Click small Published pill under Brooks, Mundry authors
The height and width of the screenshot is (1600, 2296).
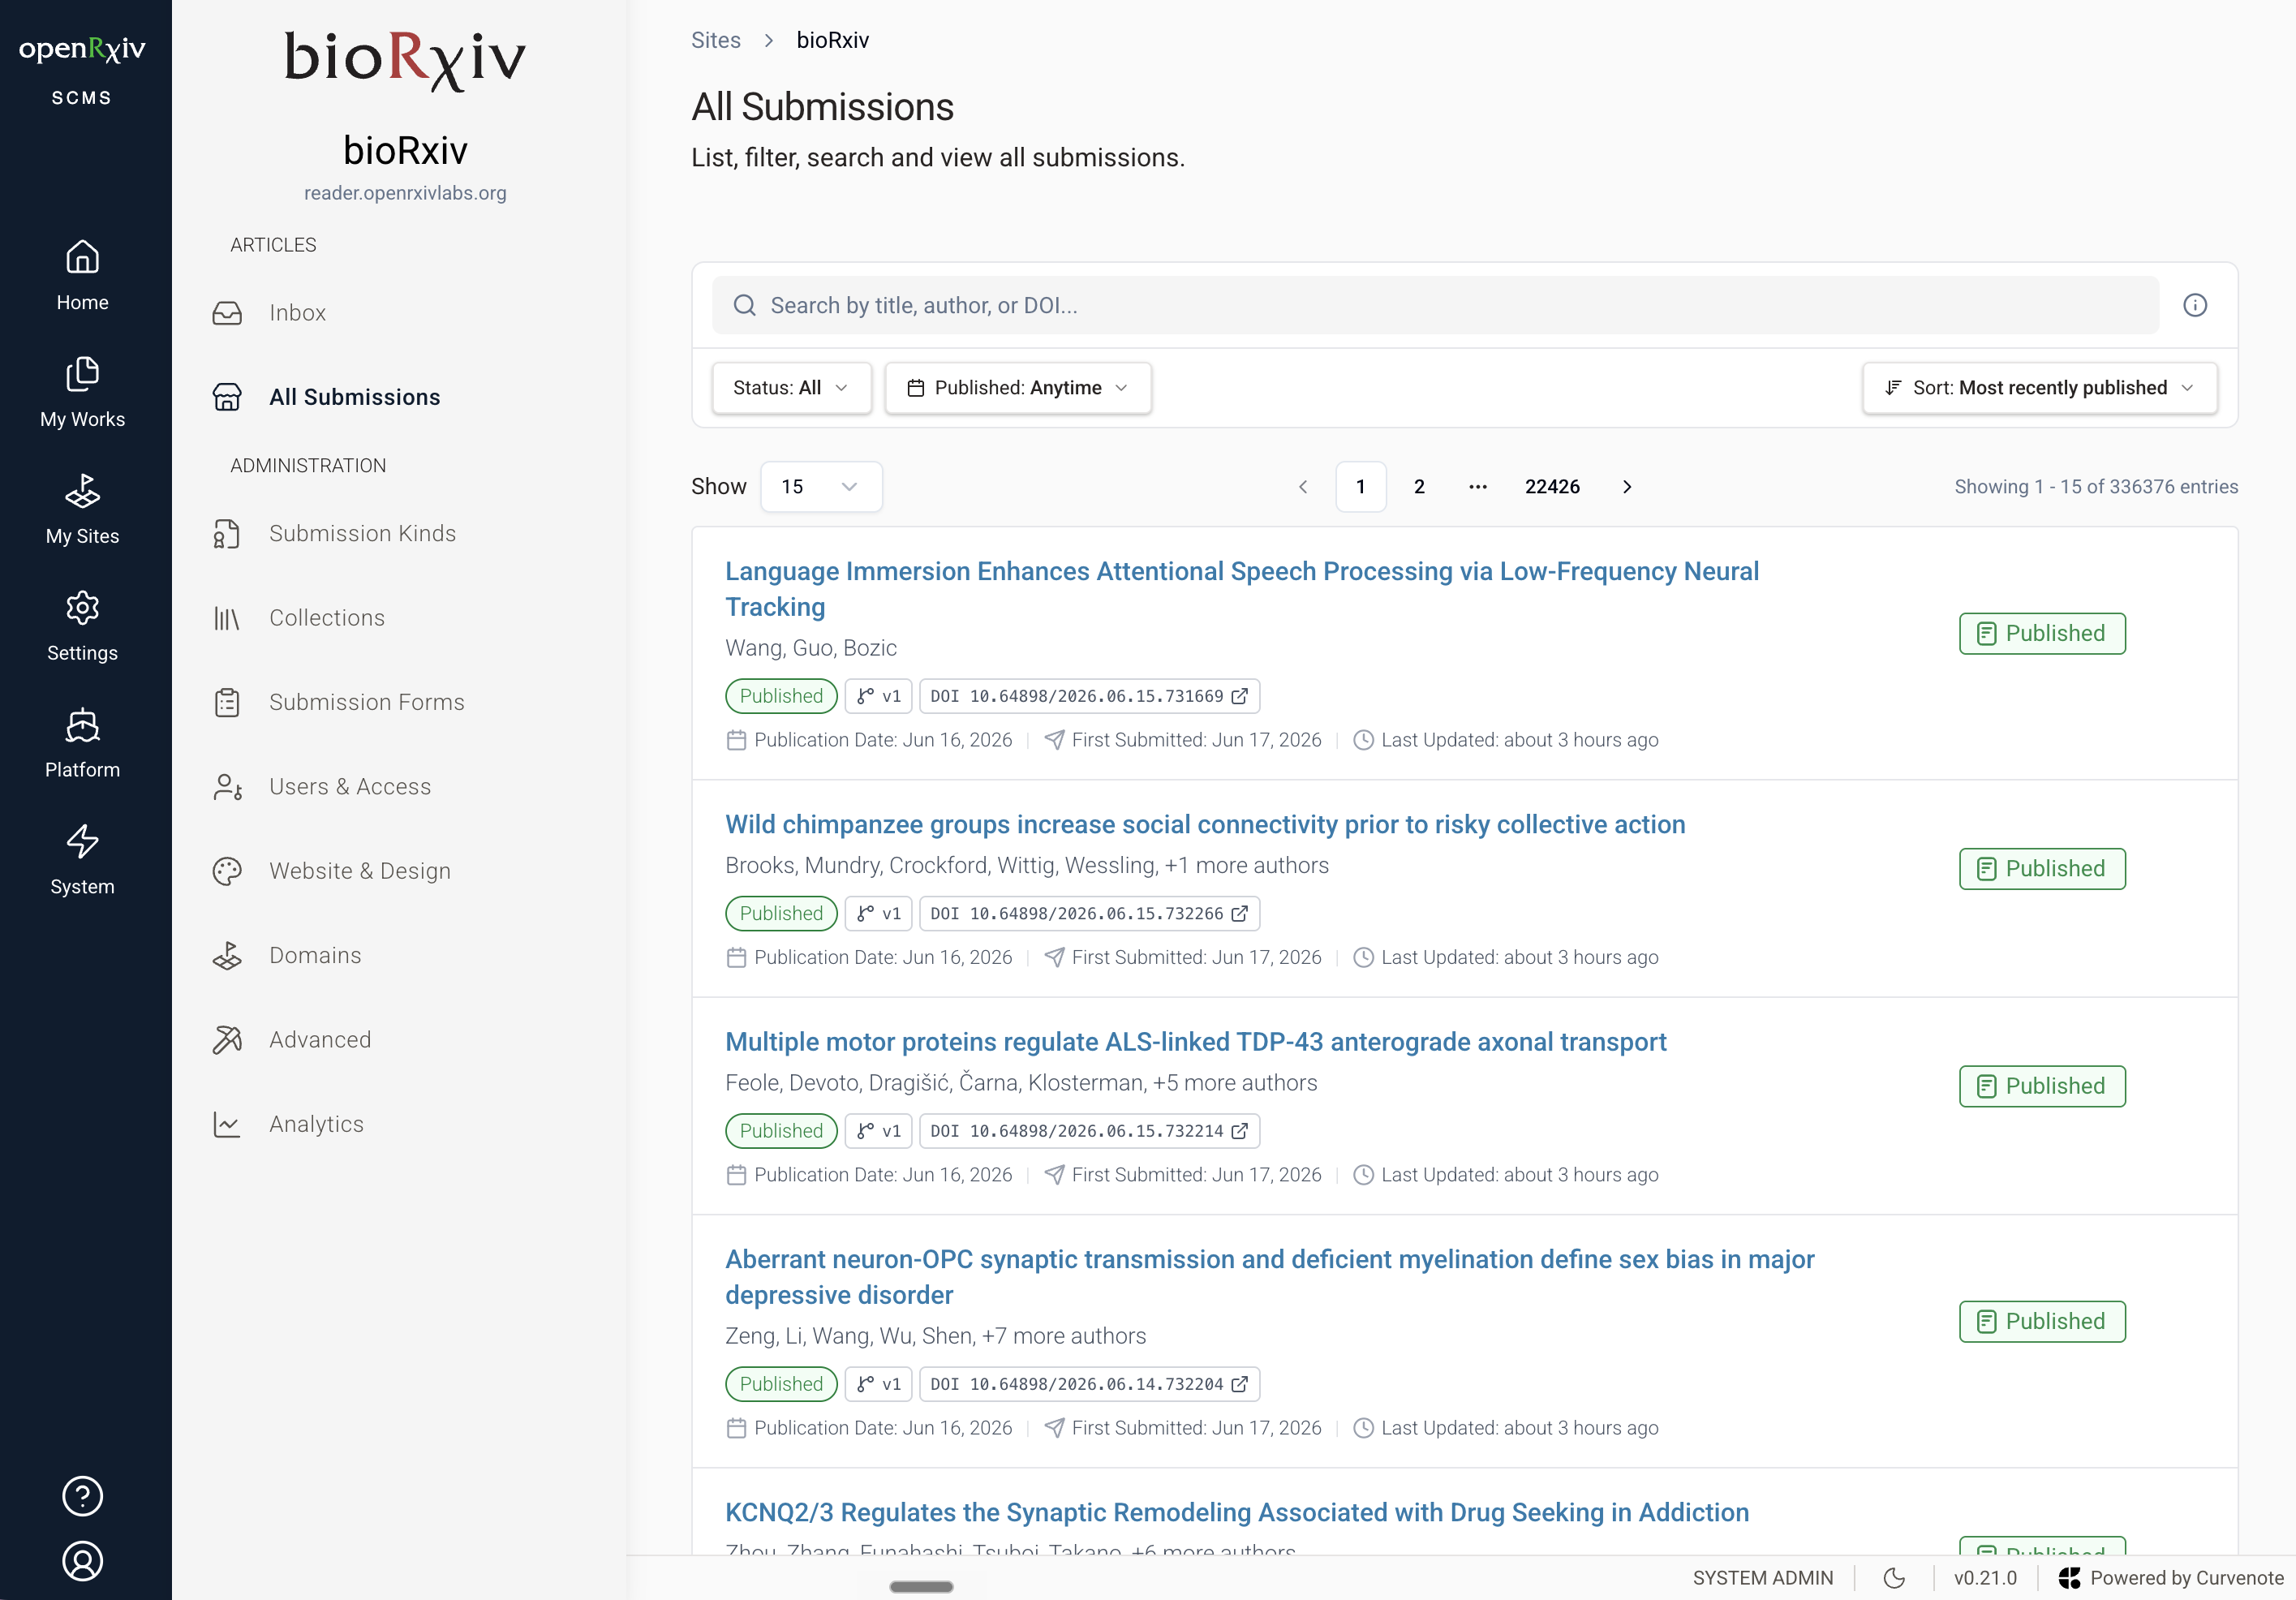(781, 914)
